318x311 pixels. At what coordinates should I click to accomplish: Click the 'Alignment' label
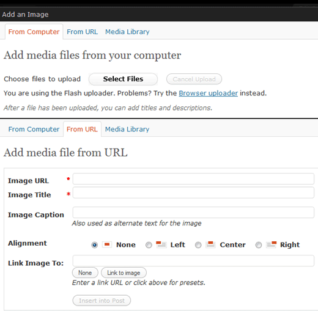(x=28, y=243)
